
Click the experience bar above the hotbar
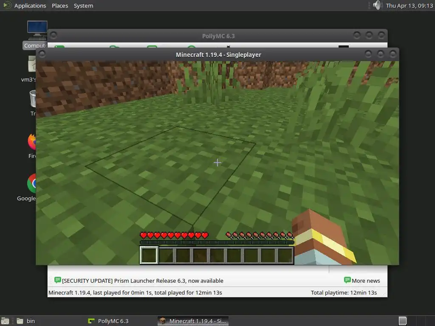(x=217, y=242)
